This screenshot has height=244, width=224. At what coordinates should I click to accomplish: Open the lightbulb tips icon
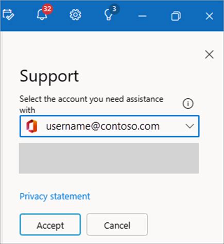pos(109,15)
